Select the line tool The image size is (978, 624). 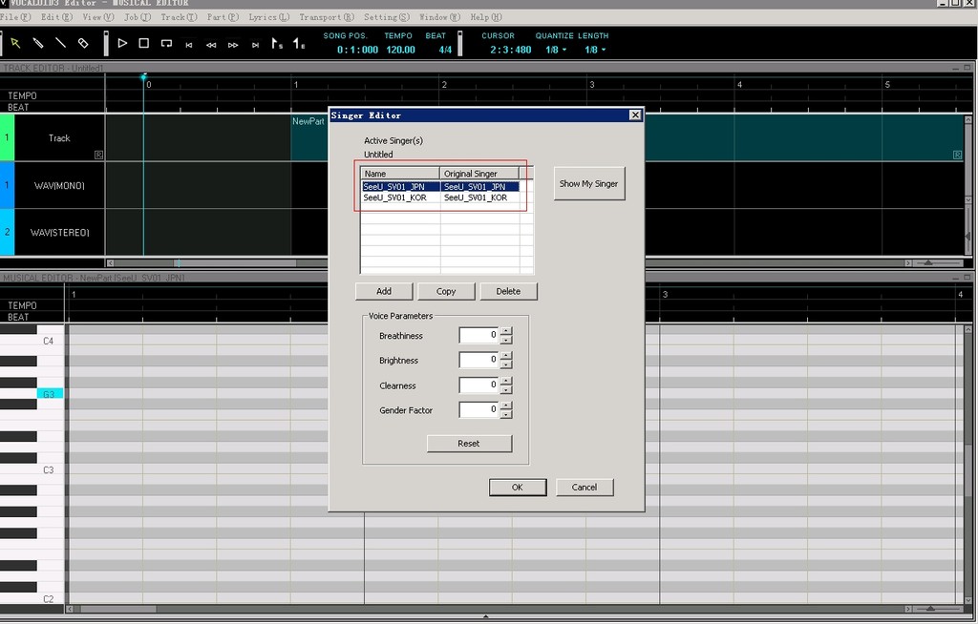[x=60, y=43]
